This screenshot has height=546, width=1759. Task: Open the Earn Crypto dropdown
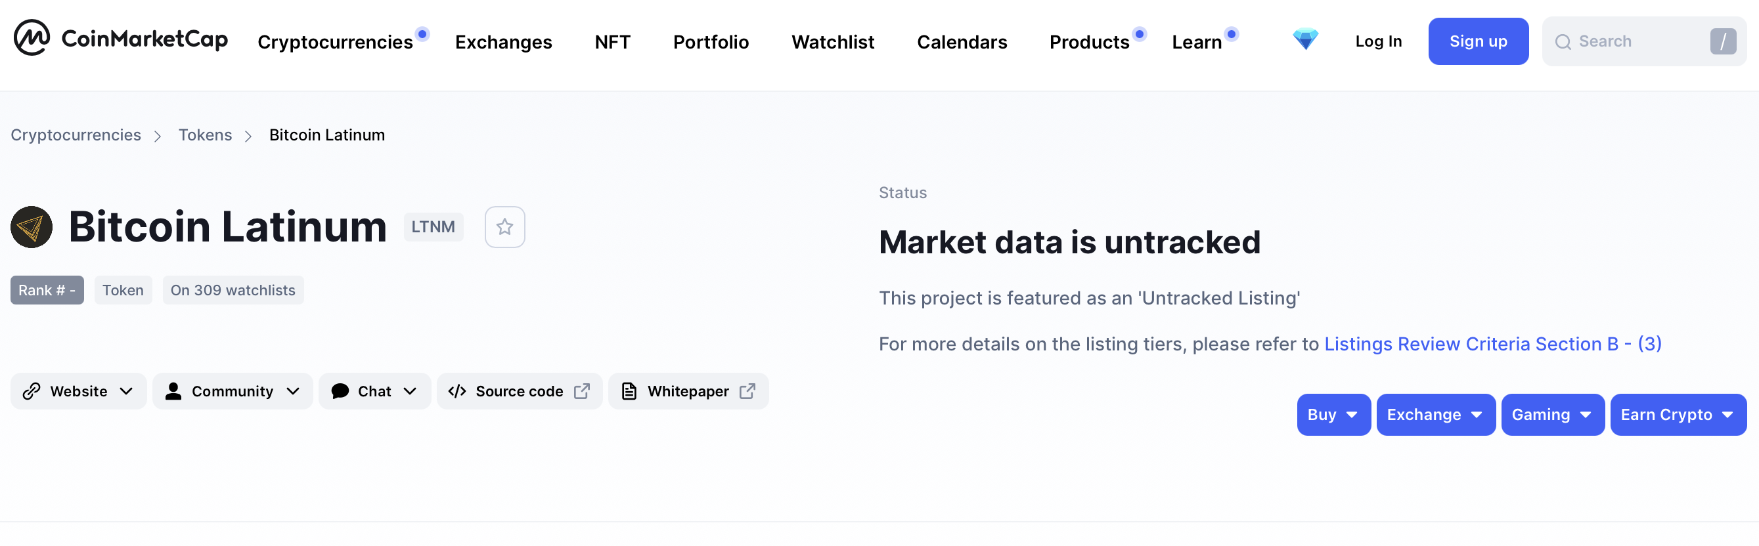tap(1678, 414)
